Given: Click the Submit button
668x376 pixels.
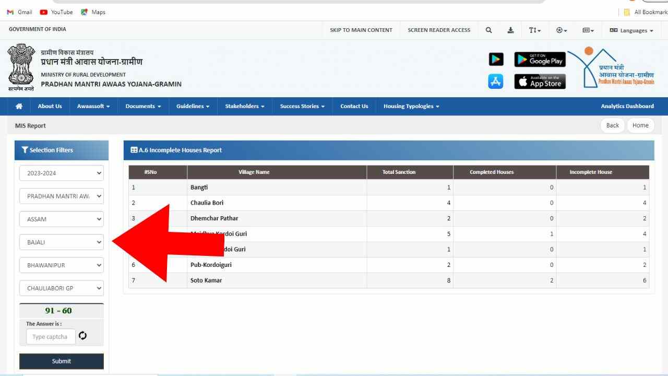Looking at the screenshot, I should pos(62,361).
